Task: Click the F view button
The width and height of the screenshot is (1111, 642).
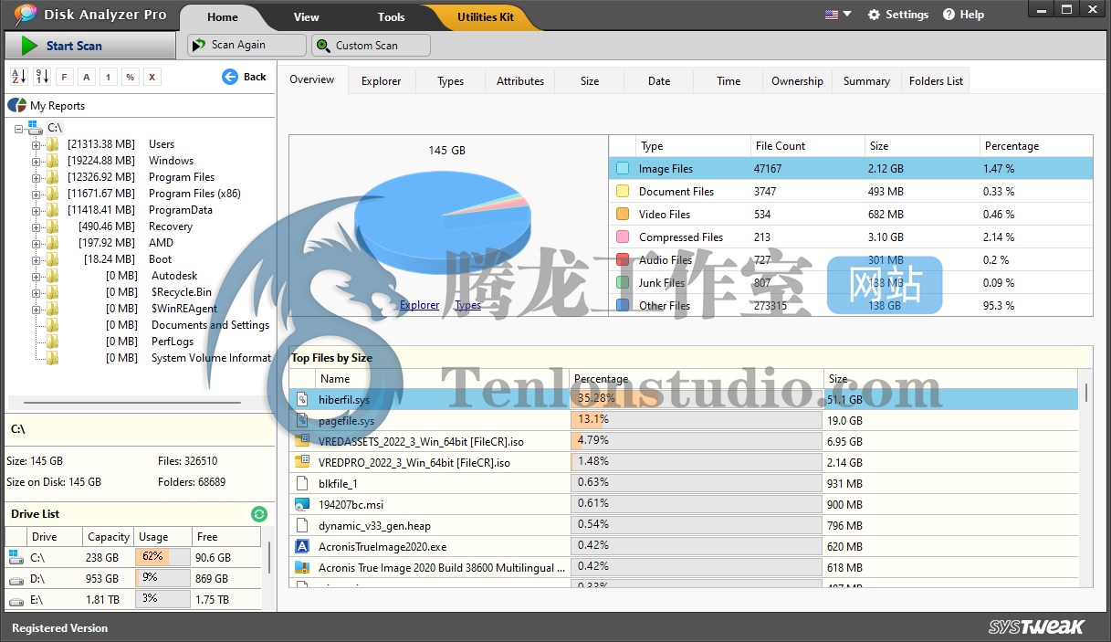Action: click(x=64, y=77)
